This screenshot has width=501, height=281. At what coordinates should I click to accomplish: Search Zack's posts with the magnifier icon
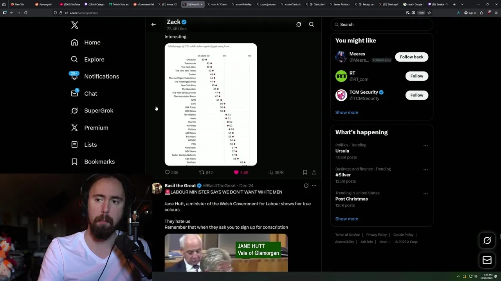pyautogui.click(x=312, y=24)
